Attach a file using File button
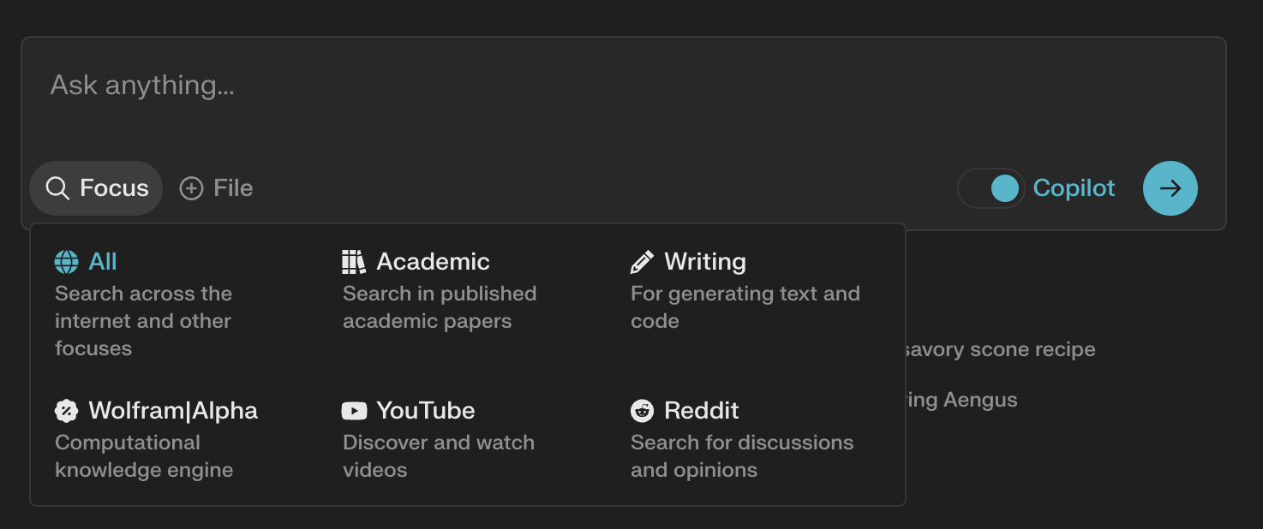This screenshot has width=1263, height=529. (x=216, y=188)
